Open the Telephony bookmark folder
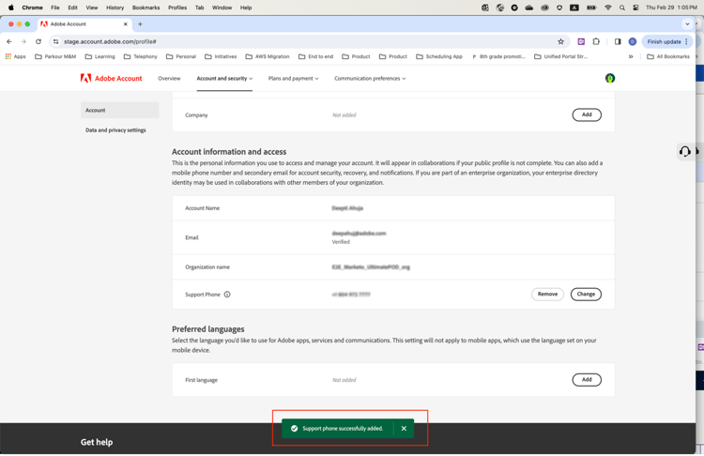Screen dimensions: 704x456 click(x=141, y=56)
